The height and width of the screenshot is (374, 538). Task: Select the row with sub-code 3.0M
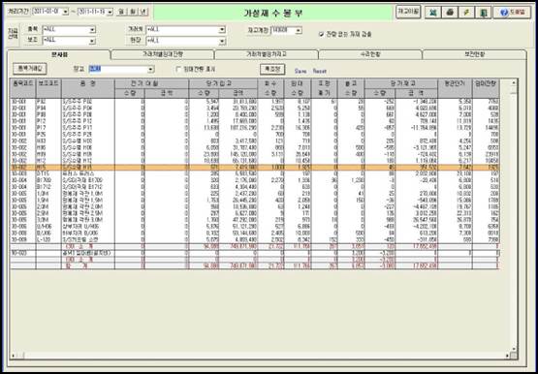[x=255, y=220]
